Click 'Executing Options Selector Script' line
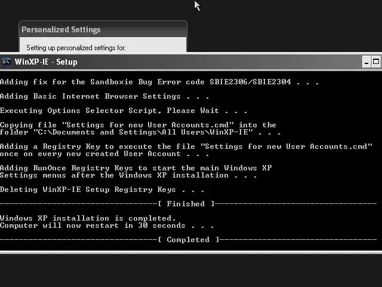The image size is (382, 287). 124,111
